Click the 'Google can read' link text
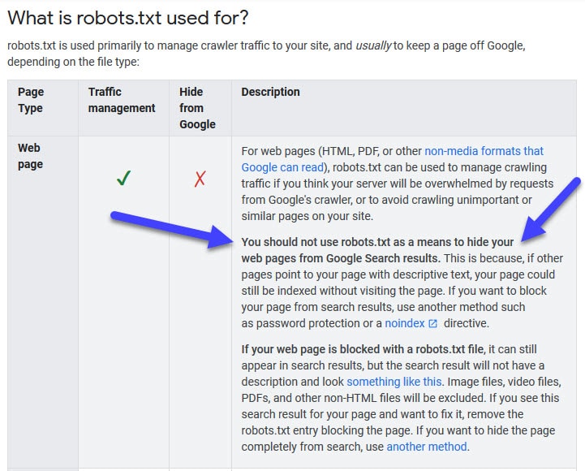 point(282,168)
